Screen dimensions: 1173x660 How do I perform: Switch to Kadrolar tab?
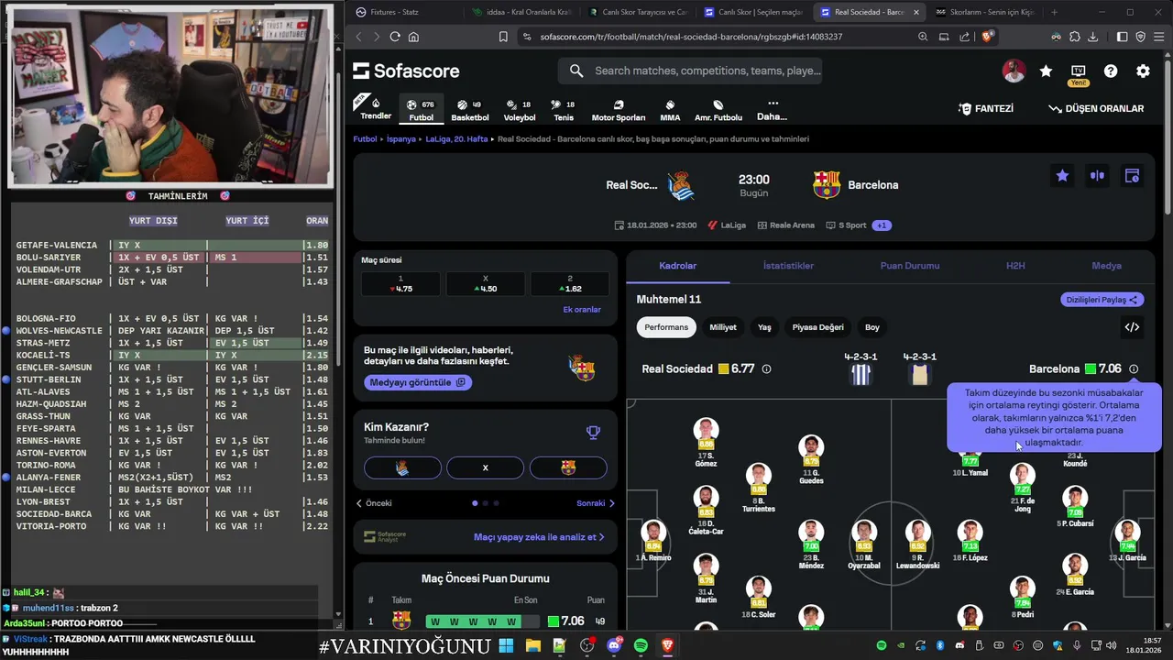point(678,266)
